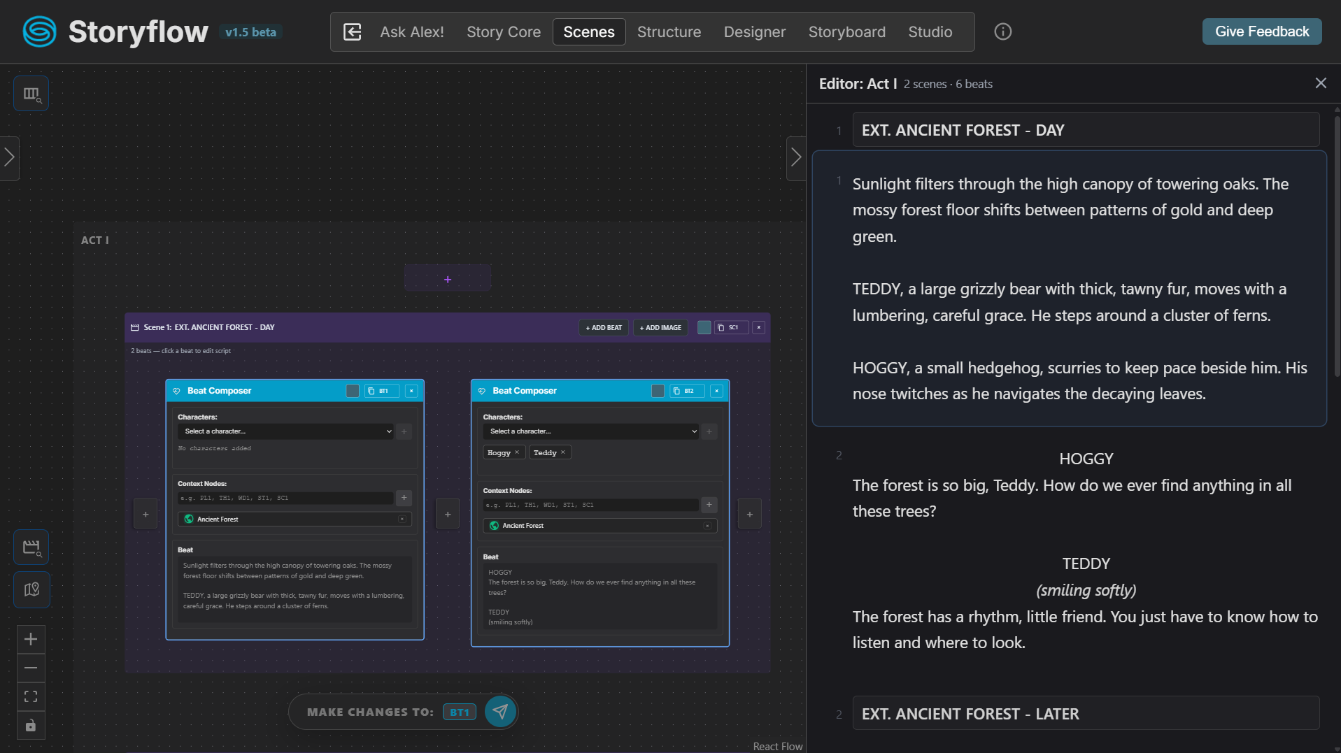Image resolution: width=1341 pixels, height=753 pixels.
Task: Open the Select a character dropdown in BT1
Action: (285, 431)
